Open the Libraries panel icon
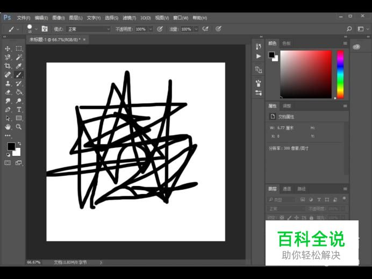 tap(356, 47)
